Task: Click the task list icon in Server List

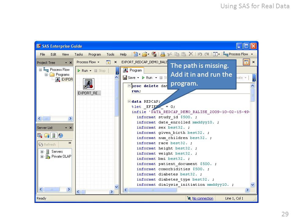Action: click(x=40, y=135)
